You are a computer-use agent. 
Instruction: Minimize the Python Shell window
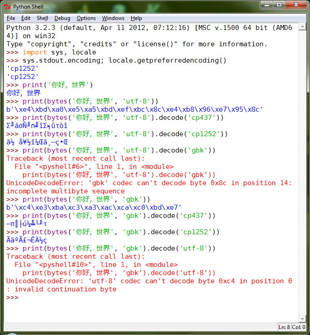point(267,5)
